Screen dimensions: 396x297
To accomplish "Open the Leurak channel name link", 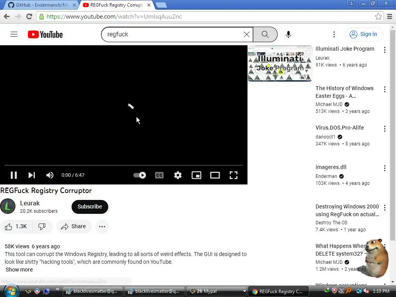I will [30, 203].
